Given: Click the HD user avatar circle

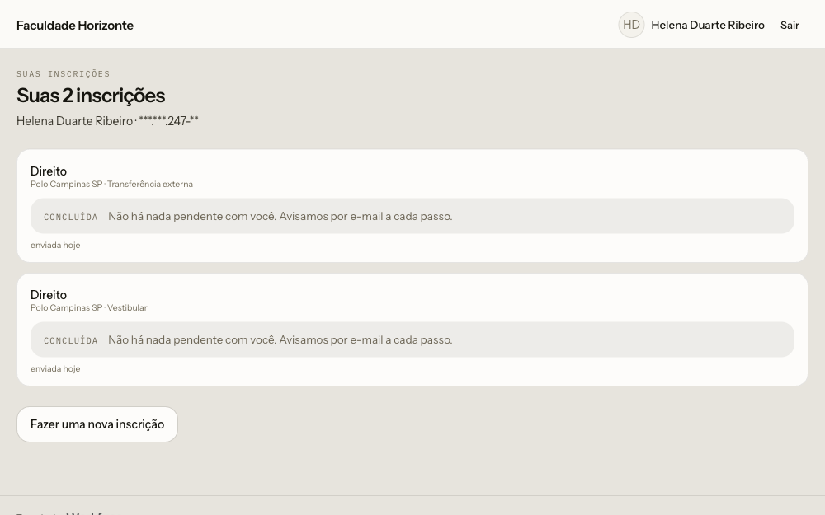Looking at the screenshot, I should [631, 25].
